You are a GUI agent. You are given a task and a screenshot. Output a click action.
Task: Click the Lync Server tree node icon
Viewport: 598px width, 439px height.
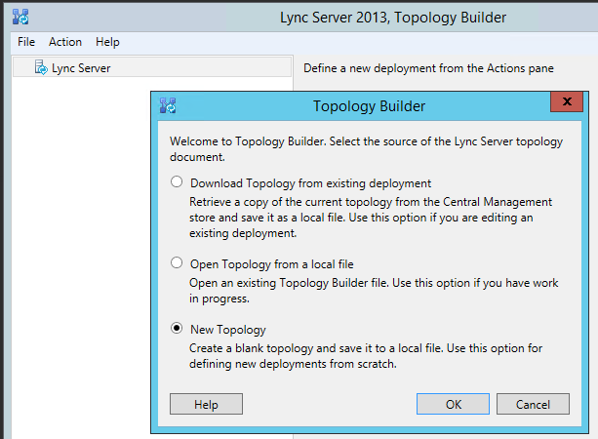pyautogui.click(x=41, y=67)
